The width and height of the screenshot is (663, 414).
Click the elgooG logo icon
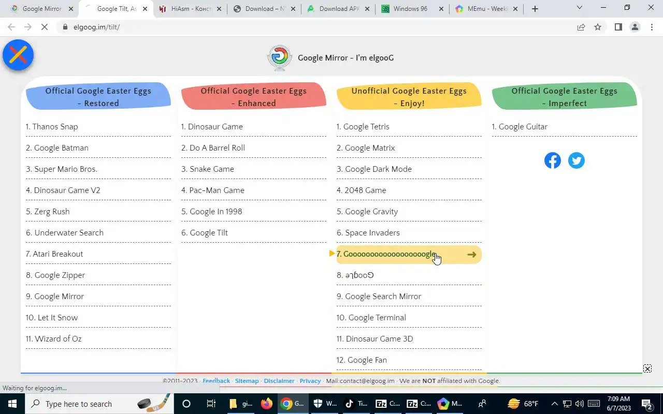coord(280,57)
